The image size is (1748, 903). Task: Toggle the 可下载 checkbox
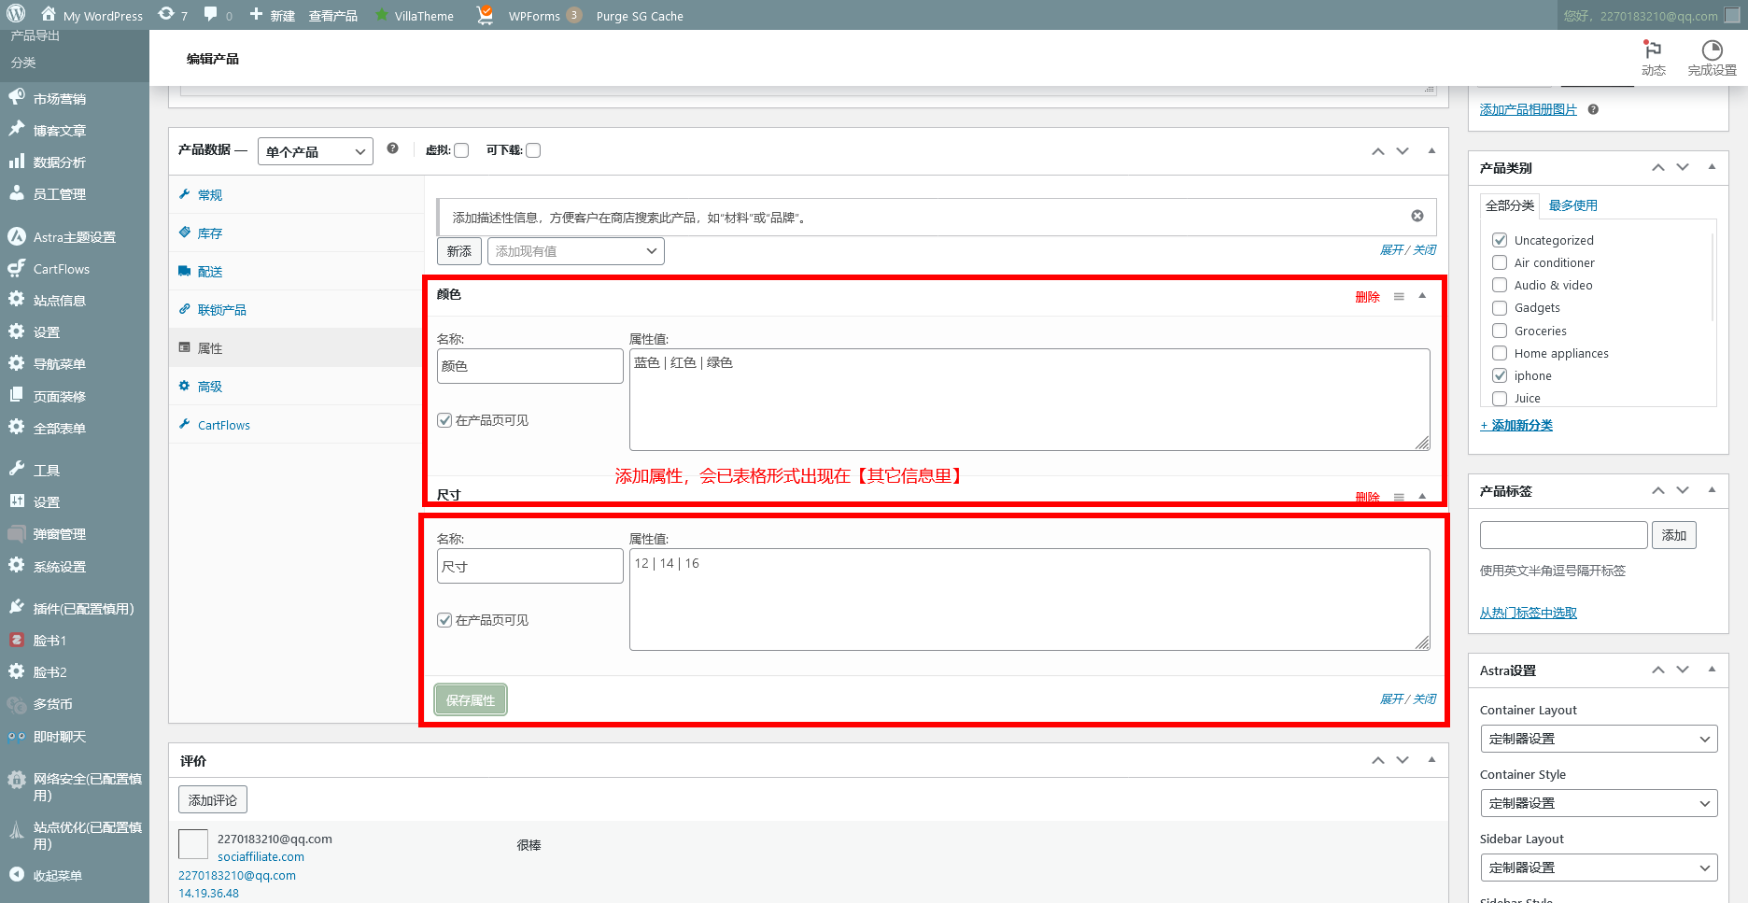click(533, 150)
